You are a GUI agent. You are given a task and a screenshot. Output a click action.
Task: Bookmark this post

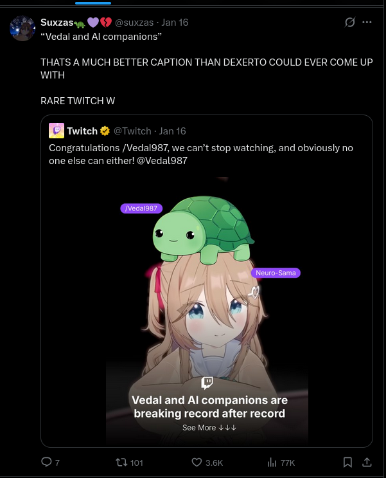coord(347,462)
